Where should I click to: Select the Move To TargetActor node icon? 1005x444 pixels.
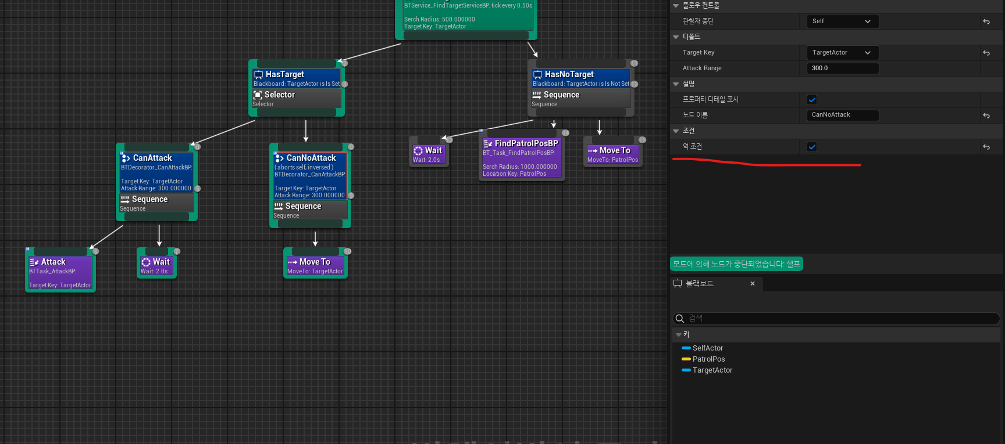click(293, 262)
